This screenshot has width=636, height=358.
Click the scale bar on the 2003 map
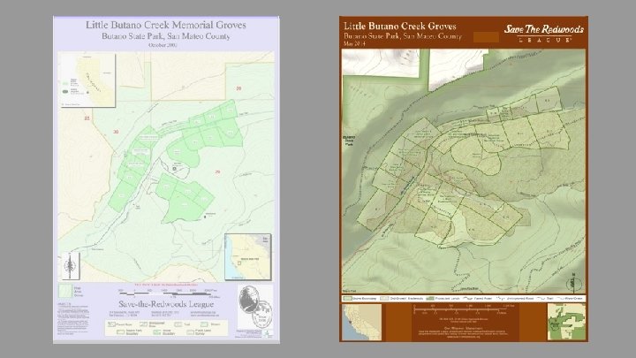tap(169, 293)
